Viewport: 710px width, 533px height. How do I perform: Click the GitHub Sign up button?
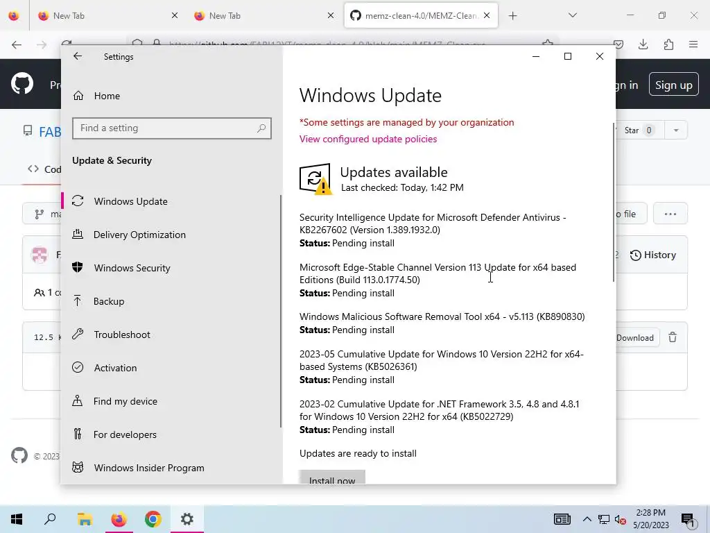point(674,85)
